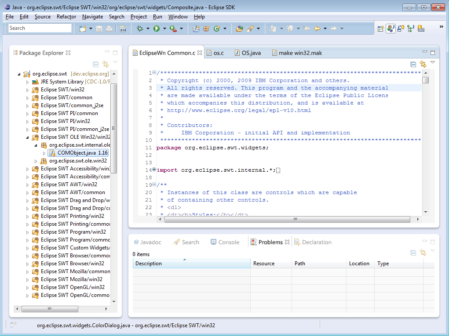This screenshot has width=449, height=336.
Task: Click the binary 010 toolbar icon
Action: [123, 28]
